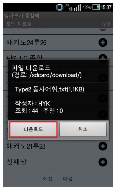
Task: Tap the 다운로드 button
Action: (x=33, y=130)
